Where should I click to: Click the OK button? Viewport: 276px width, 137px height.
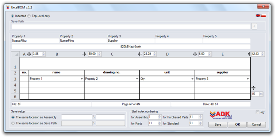tap(237, 125)
